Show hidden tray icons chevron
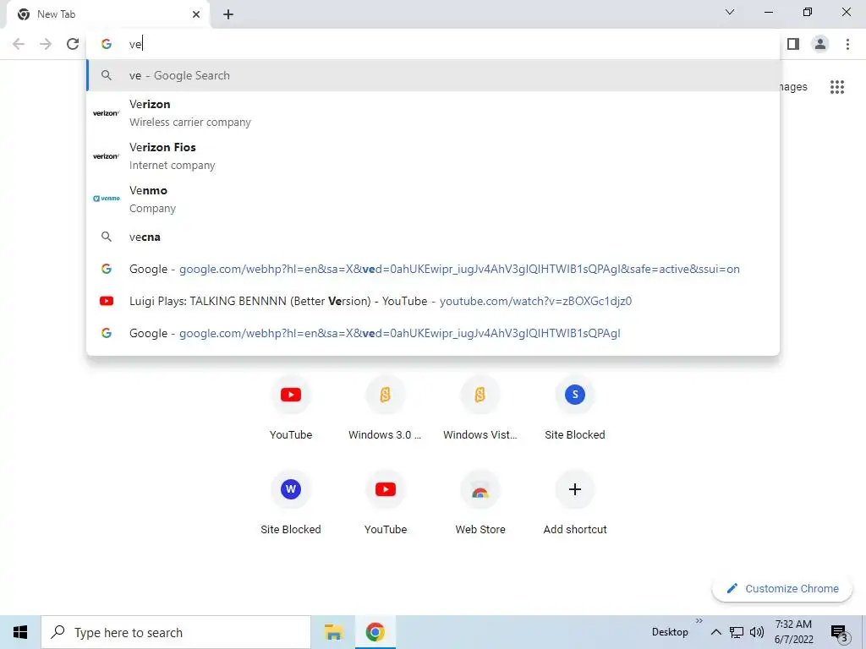The height and width of the screenshot is (649, 866). click(715, 632)
